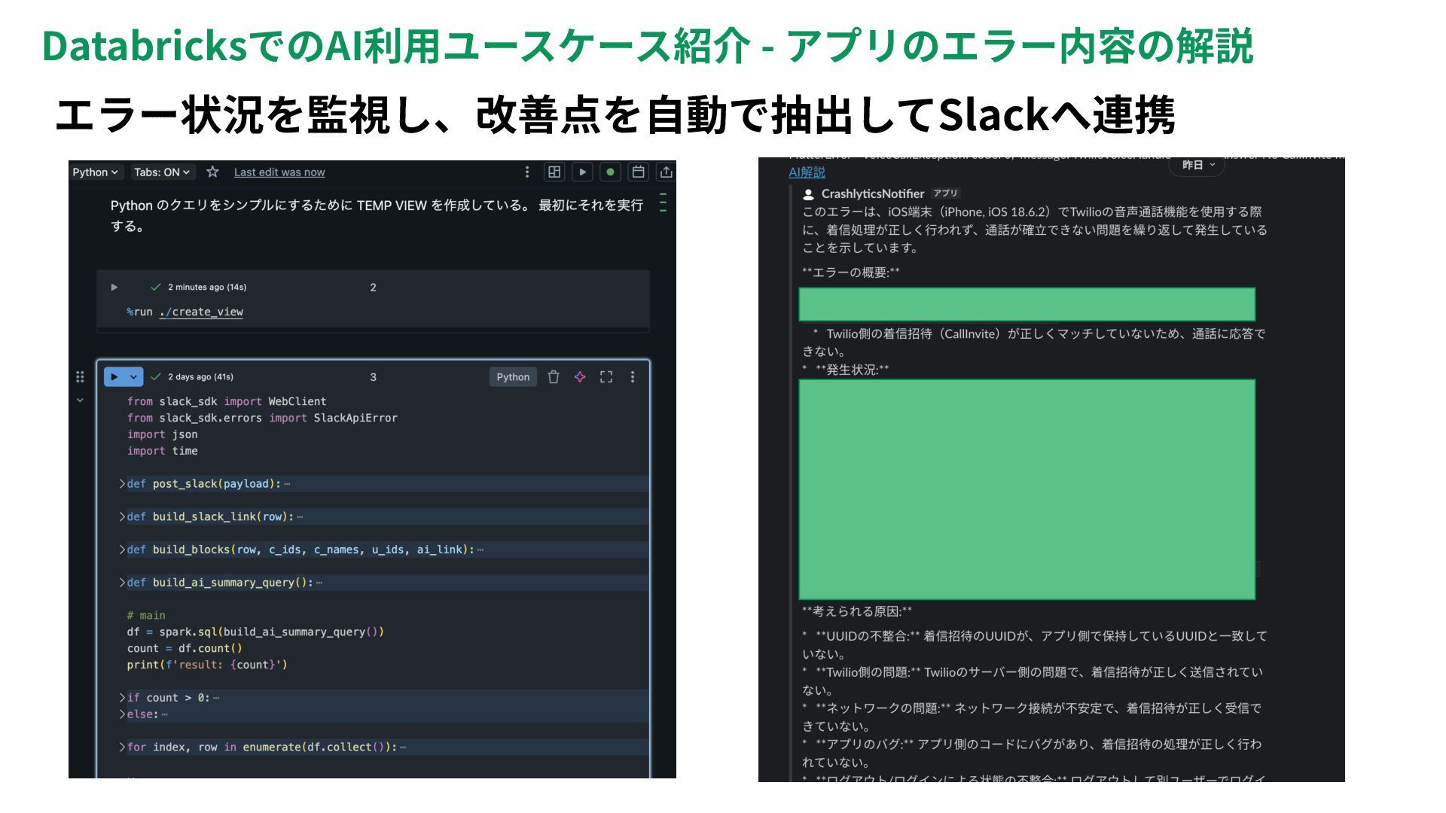The width and height of the screenshot is (1446, 813).
Task: Expand the folded build_ai_summary_query function
Action: coord(122,583)
